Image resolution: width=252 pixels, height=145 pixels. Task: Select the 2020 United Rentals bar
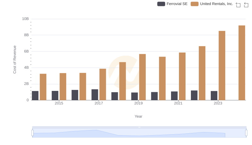coord(162,78)
